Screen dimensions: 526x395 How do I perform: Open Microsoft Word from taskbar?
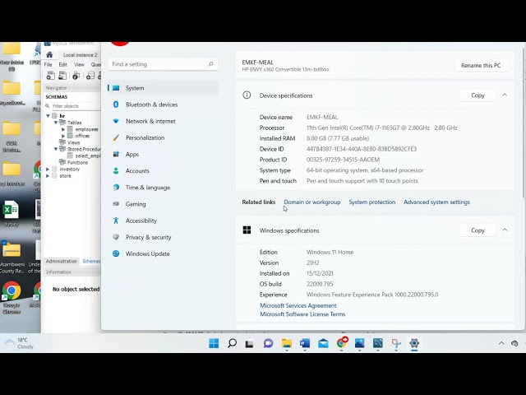pyautogui.click(x=305, y=343)
